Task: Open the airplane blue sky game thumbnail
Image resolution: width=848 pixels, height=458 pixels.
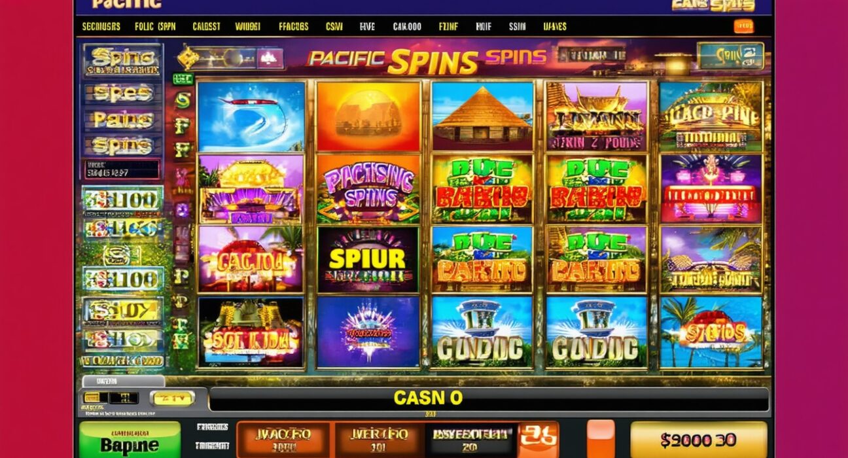Action: click(x=251, y=116)
